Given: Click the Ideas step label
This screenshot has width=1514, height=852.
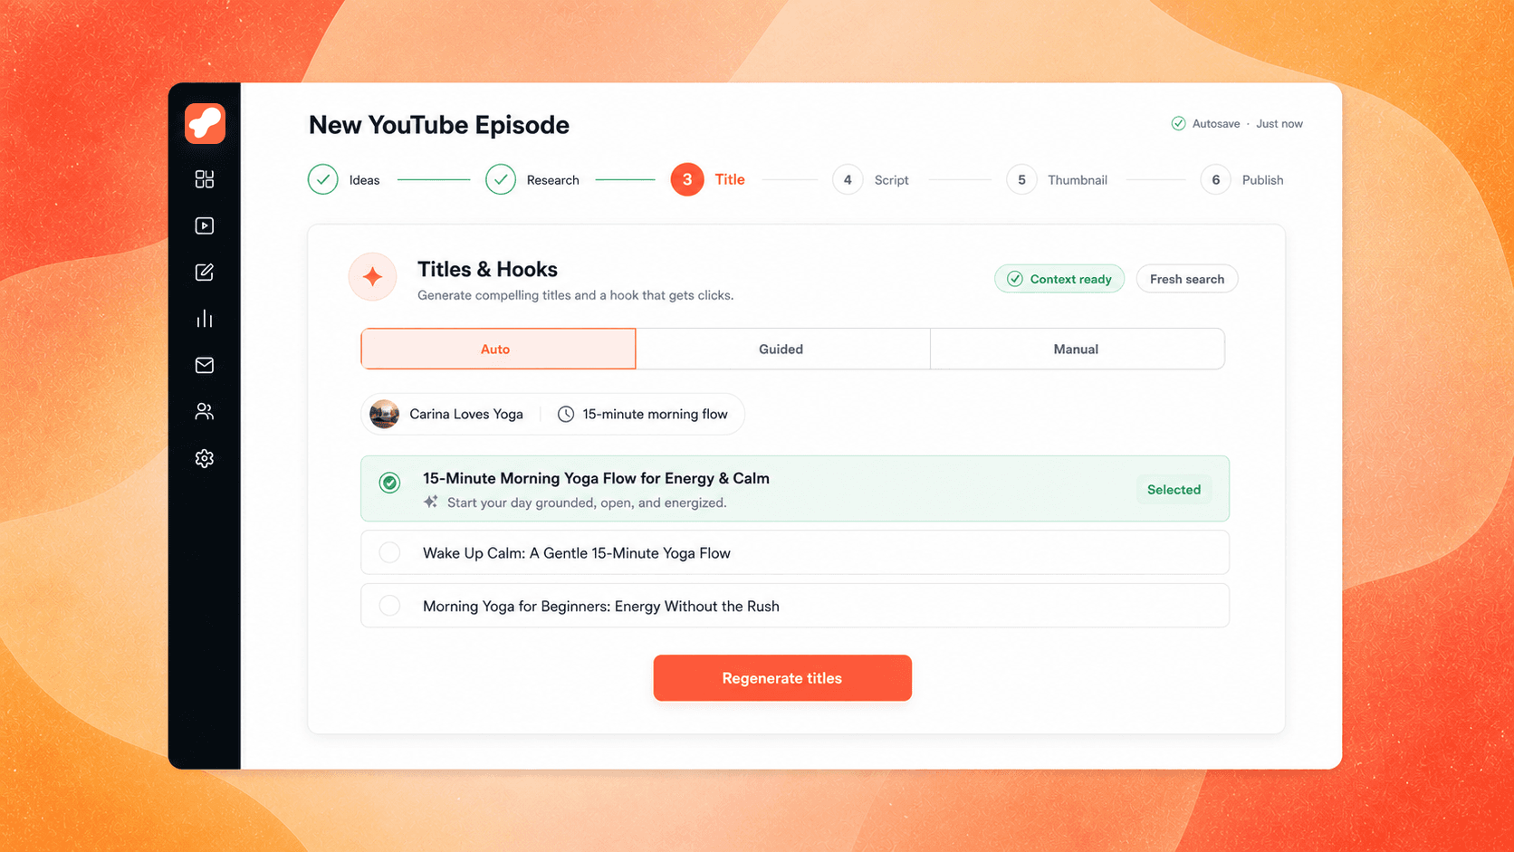Looking at the screenshot, I should (x=364, y=180).
